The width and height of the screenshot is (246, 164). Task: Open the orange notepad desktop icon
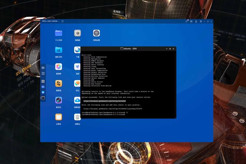click(x=59, y=117)
